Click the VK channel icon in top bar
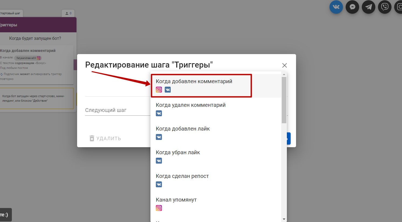 tap(336, 7)
